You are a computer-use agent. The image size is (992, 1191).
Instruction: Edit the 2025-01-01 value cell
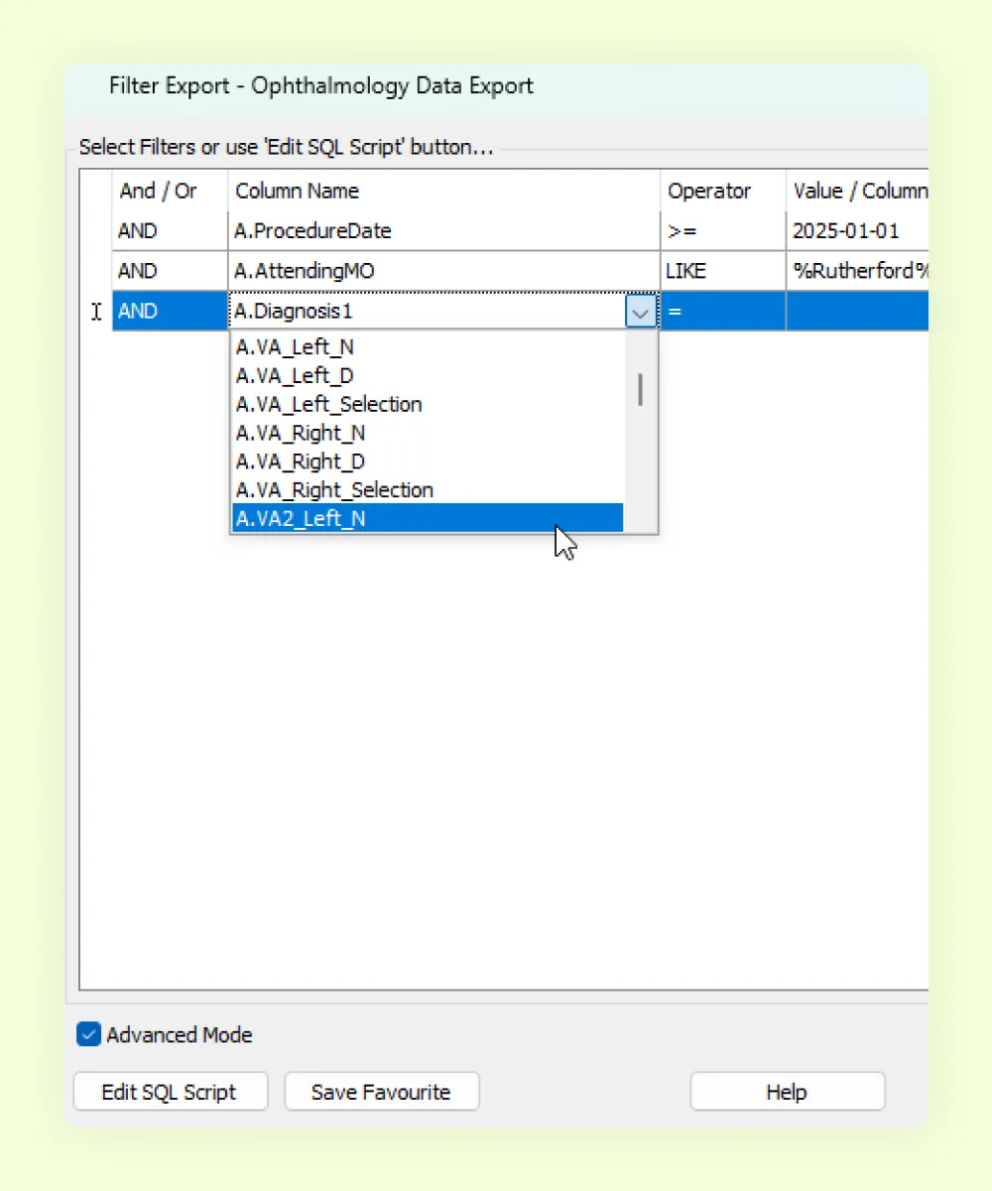(858, 231)
